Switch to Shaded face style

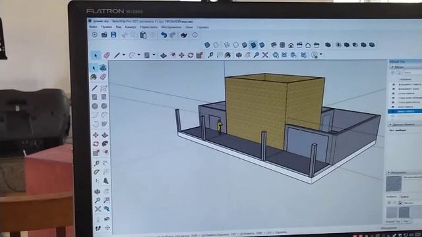click(245, 45)
